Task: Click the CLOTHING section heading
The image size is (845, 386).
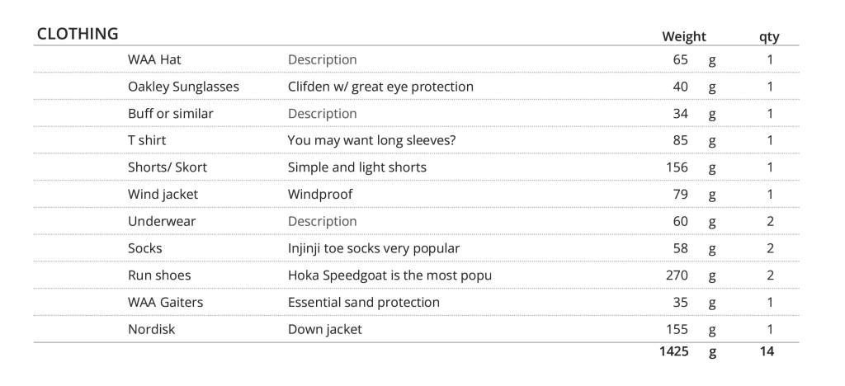Action: (78, 35)
